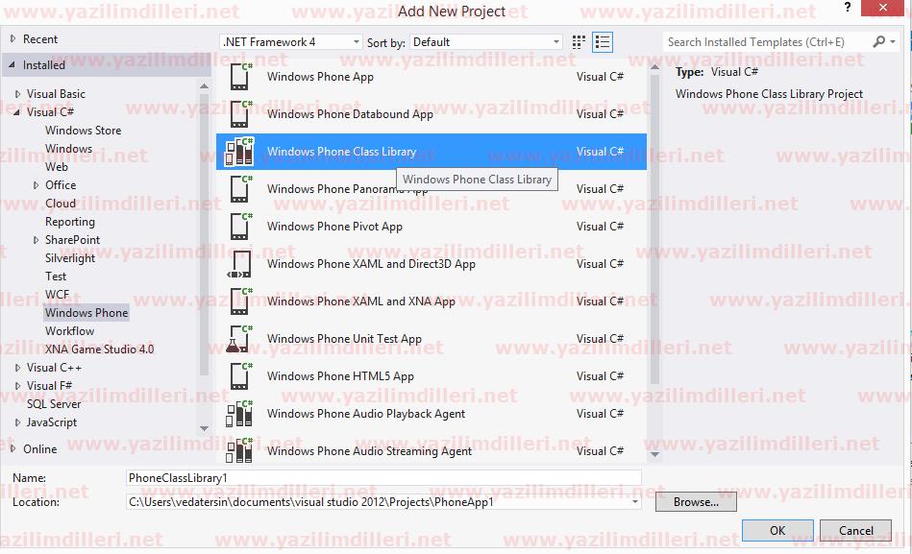Expand the Visual F# node
The height and width of the screenshot is (554, 912).
[18, 385]
